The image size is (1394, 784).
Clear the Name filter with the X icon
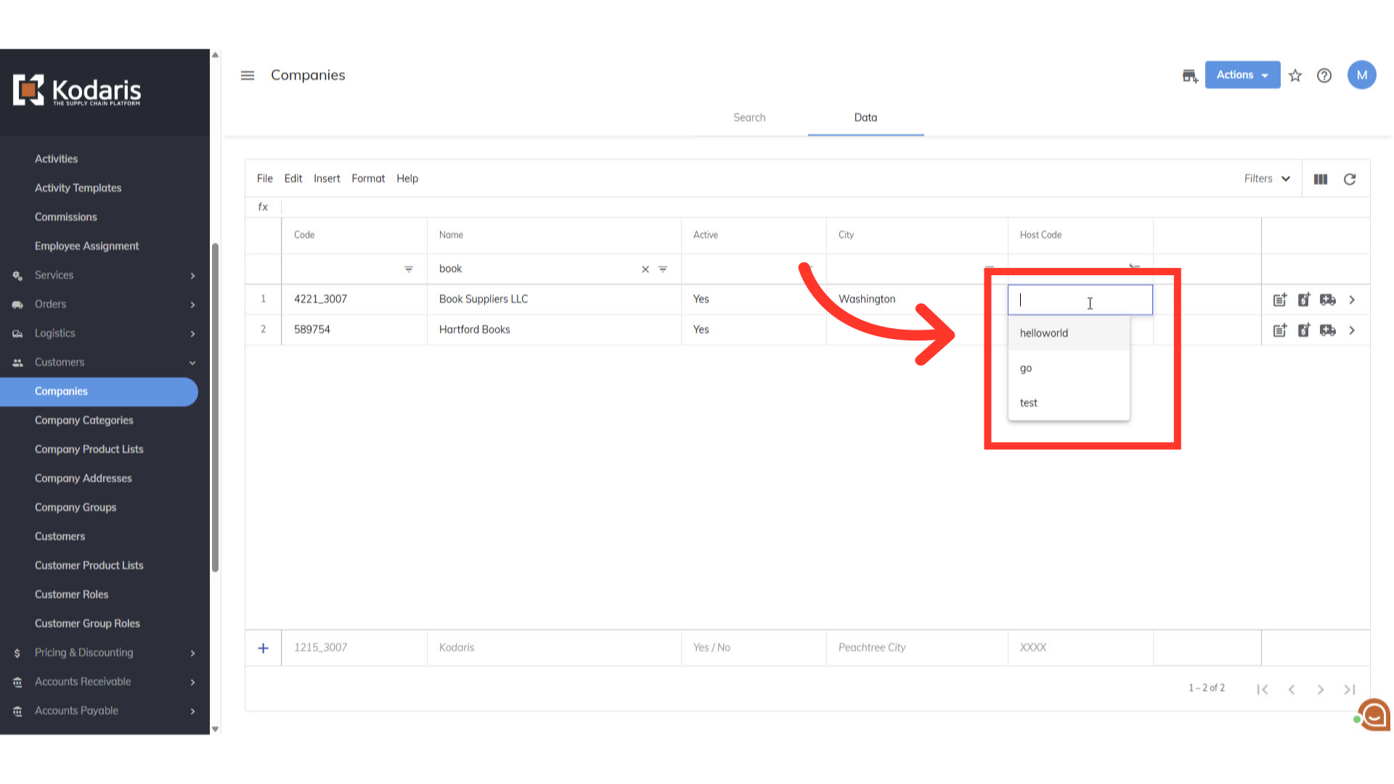click(645, 269)
